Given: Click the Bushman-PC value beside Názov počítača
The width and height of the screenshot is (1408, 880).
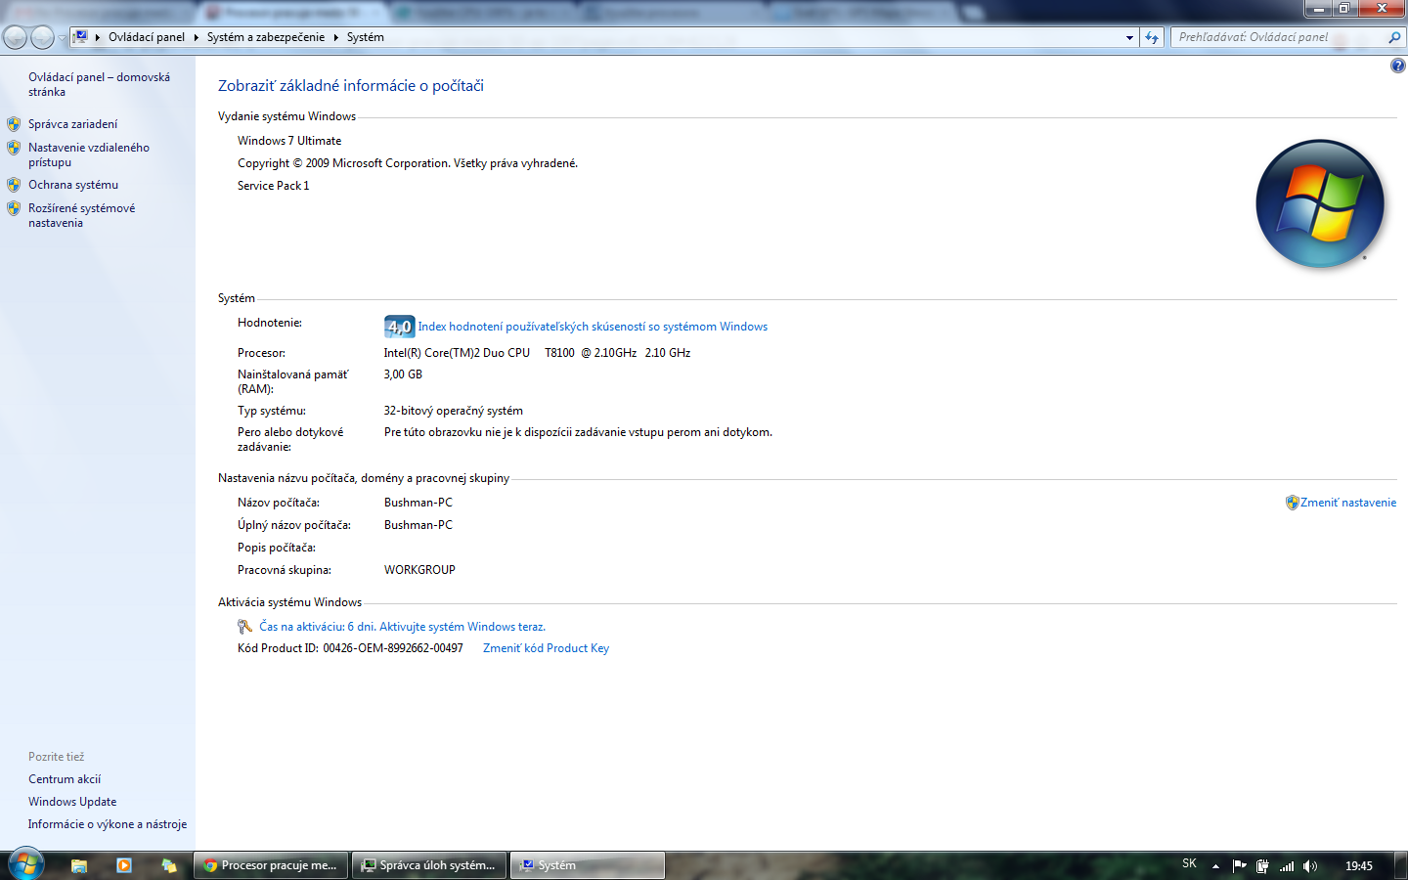Looking at the screenshot, I should (x=418, y=503).
